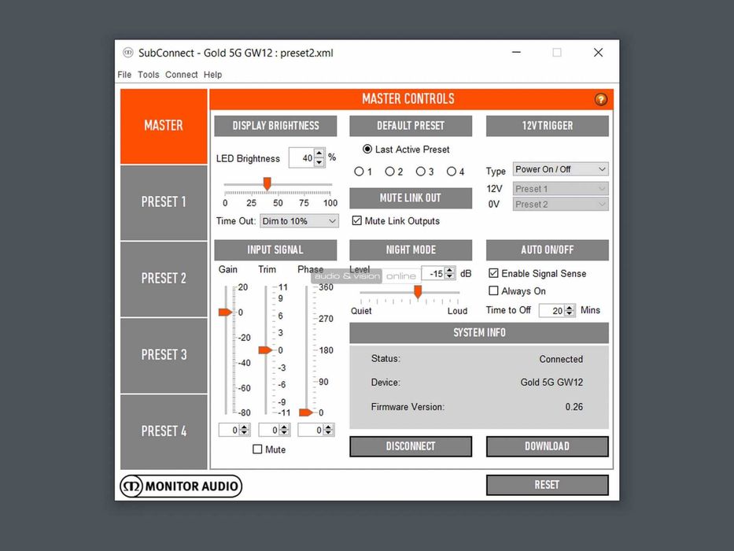Image resolution: width=734 pixels, height=551 pixels.
Task: Open the Connect menu
Action: (x=182, y=75)
